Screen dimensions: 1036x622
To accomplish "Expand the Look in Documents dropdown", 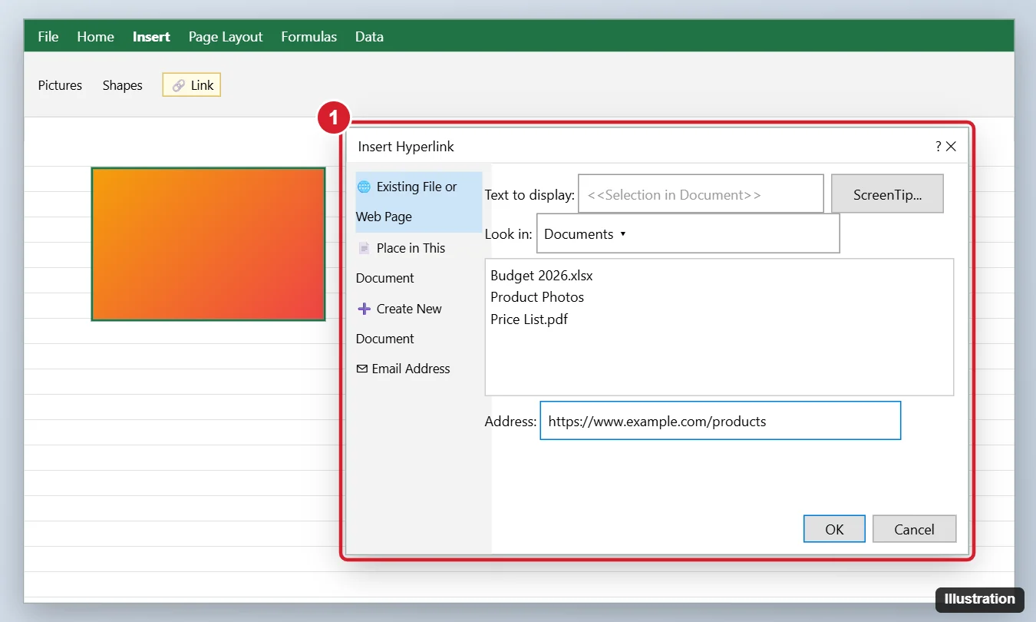I will 688,233.
